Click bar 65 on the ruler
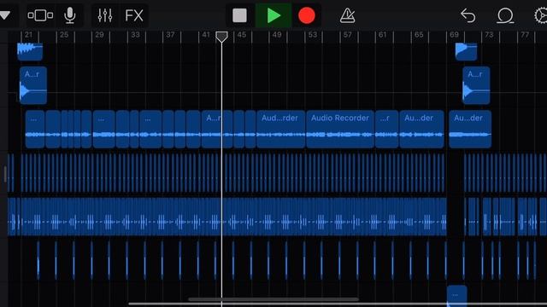Screen dimensions: 547x307 419,35
